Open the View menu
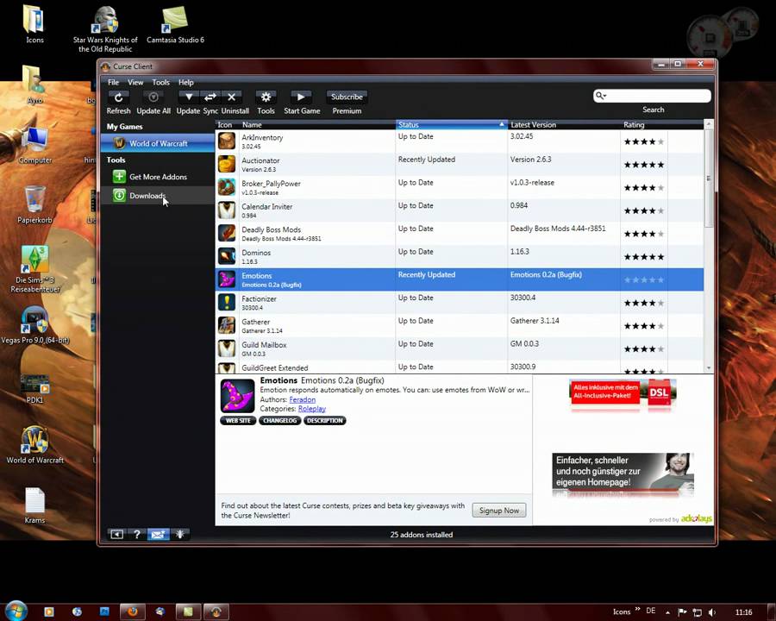 pyautogui.click(x=135, y=82)
